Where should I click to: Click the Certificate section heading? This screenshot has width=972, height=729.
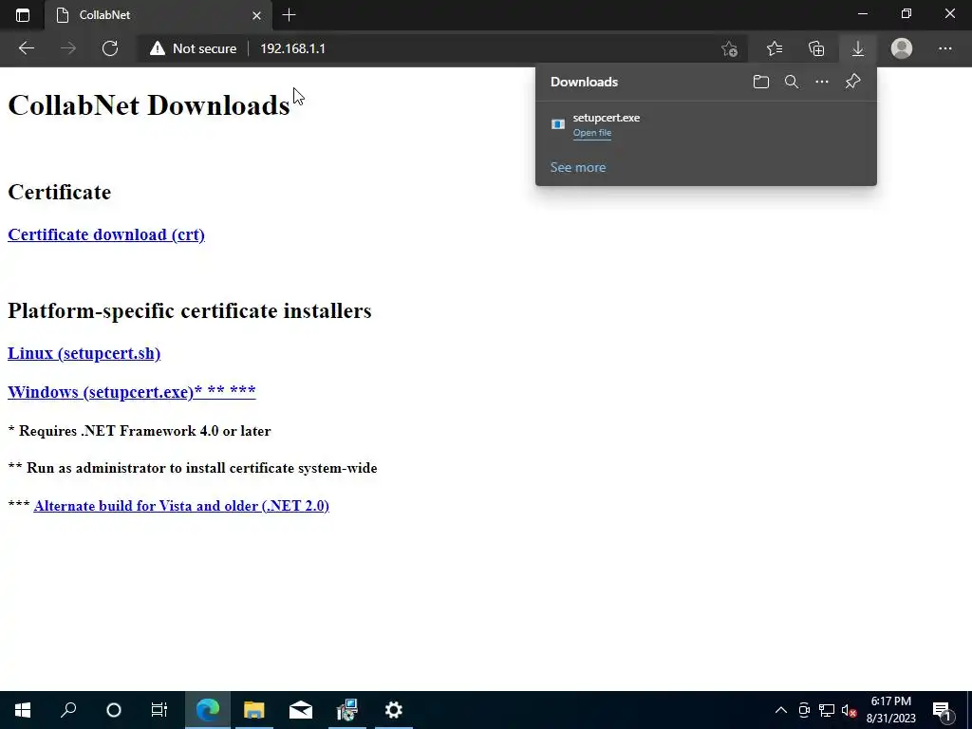click(x=59, y=192)
